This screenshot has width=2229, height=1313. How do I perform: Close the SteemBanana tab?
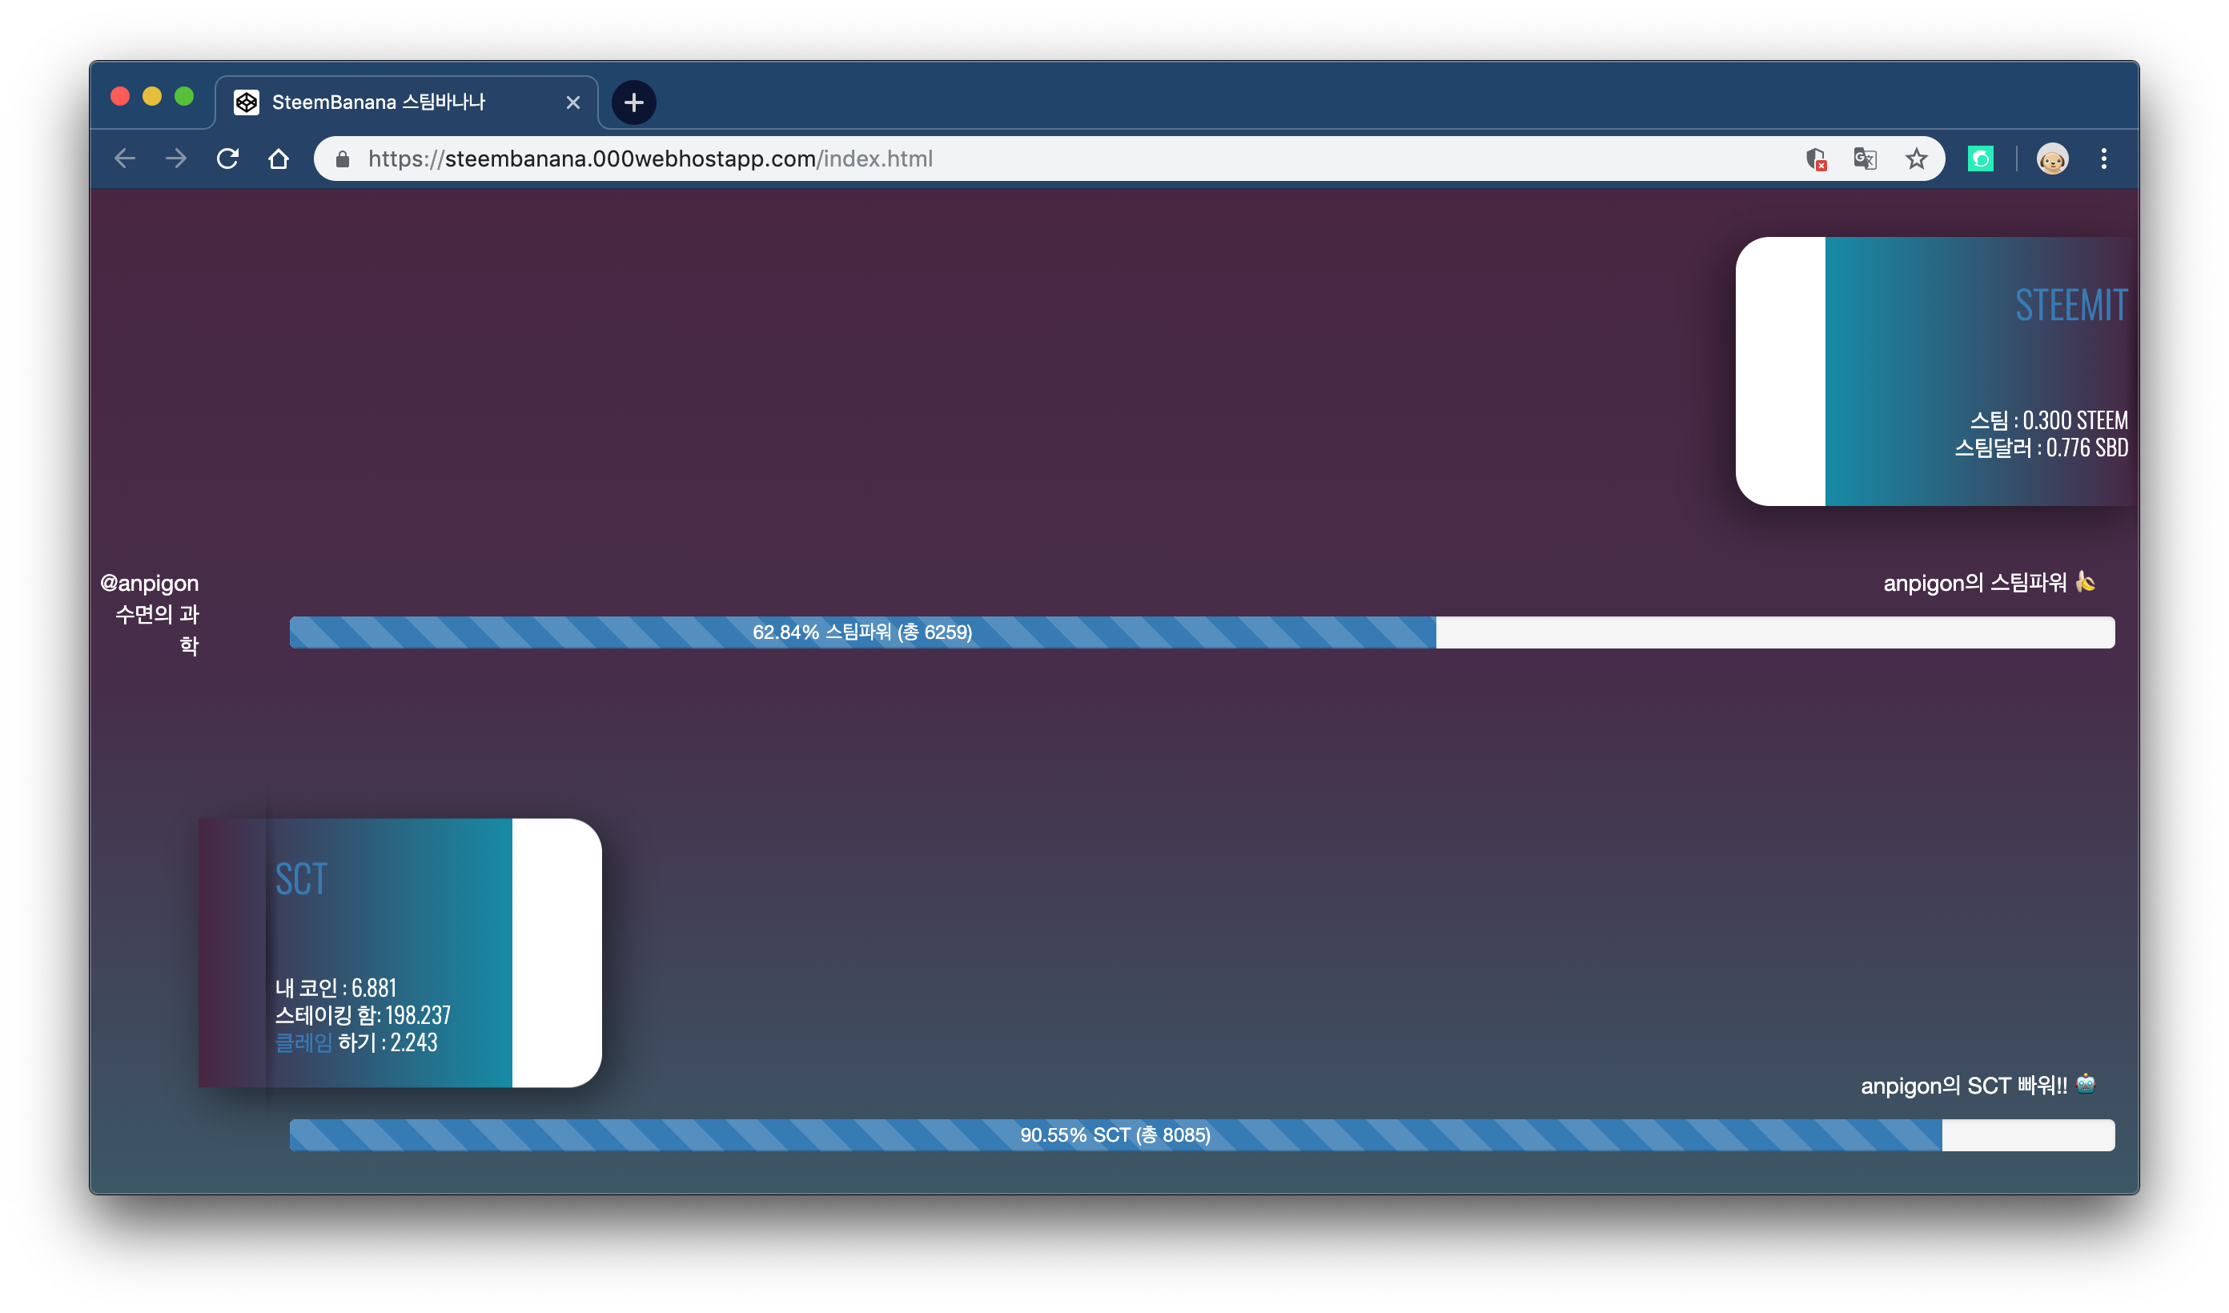click(x=573, y=102)
